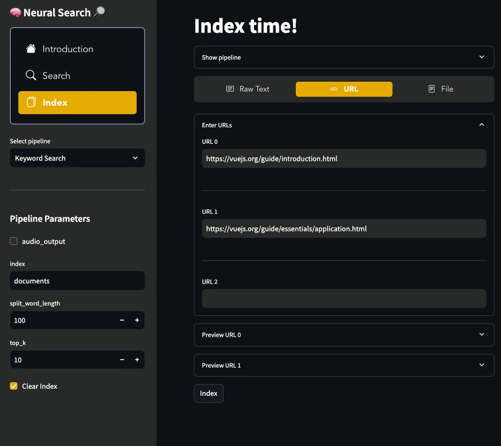Screen dimensions: 501x446
Task: Click the top_k value field
Action: pos(63,360)
